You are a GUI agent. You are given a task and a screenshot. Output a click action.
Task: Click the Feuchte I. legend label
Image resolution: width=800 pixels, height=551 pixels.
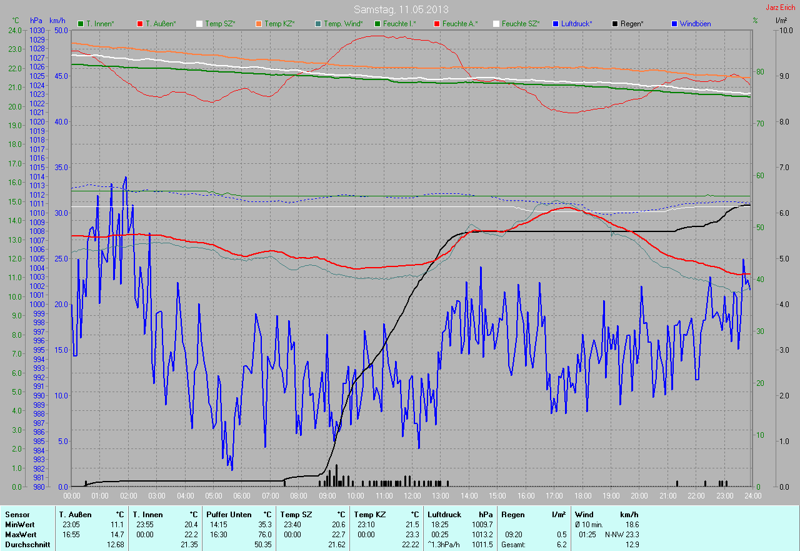pos(399,24)
